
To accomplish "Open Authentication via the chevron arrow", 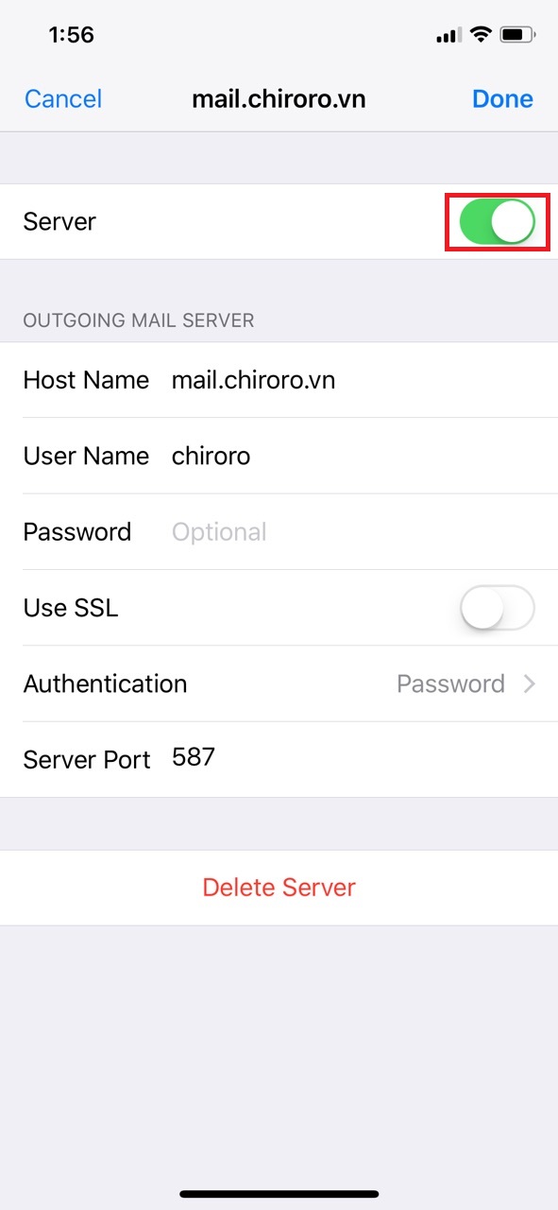I will pos(530,683).
